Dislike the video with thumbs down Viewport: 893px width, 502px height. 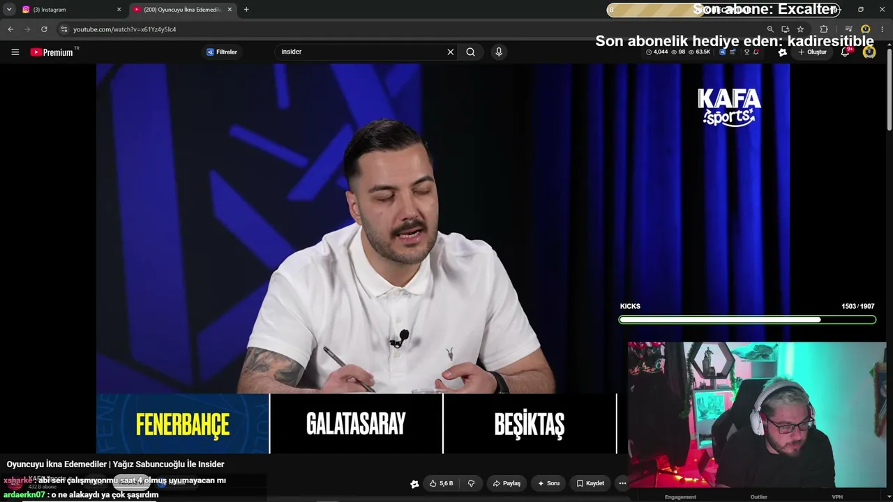pyautogui.click(x=472, y=483)
